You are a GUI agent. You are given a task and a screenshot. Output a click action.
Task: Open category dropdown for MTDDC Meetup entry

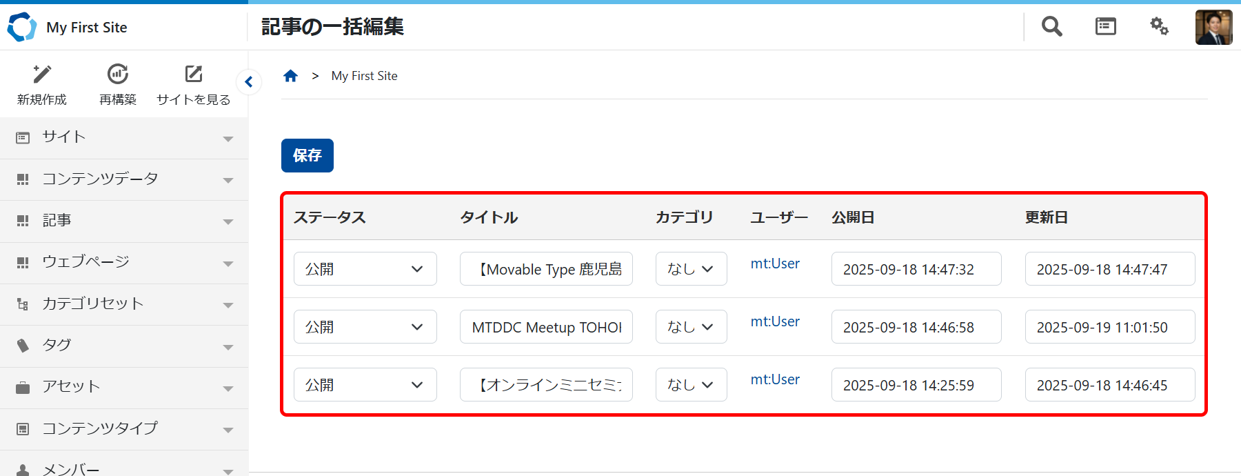tap(691, 327)
